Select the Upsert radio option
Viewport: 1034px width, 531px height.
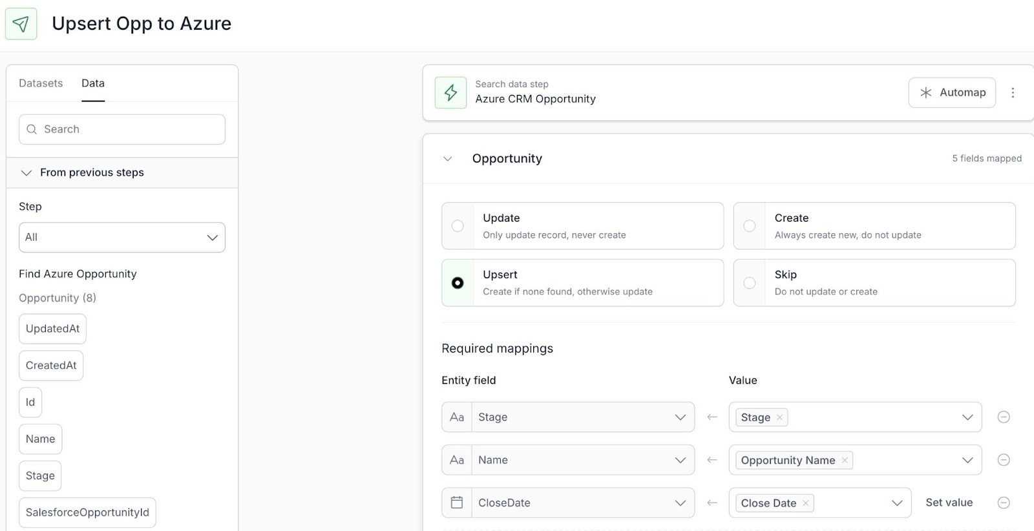pos(458,283)
